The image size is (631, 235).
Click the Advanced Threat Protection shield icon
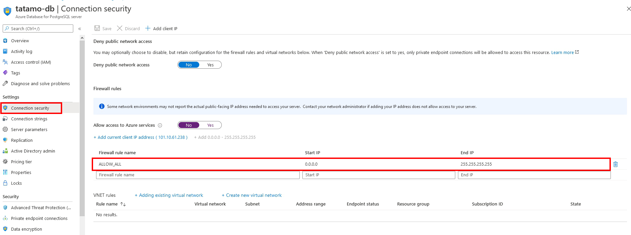click(x=5, y=208)
